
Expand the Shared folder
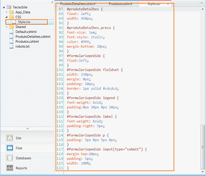tap(7, 27)
